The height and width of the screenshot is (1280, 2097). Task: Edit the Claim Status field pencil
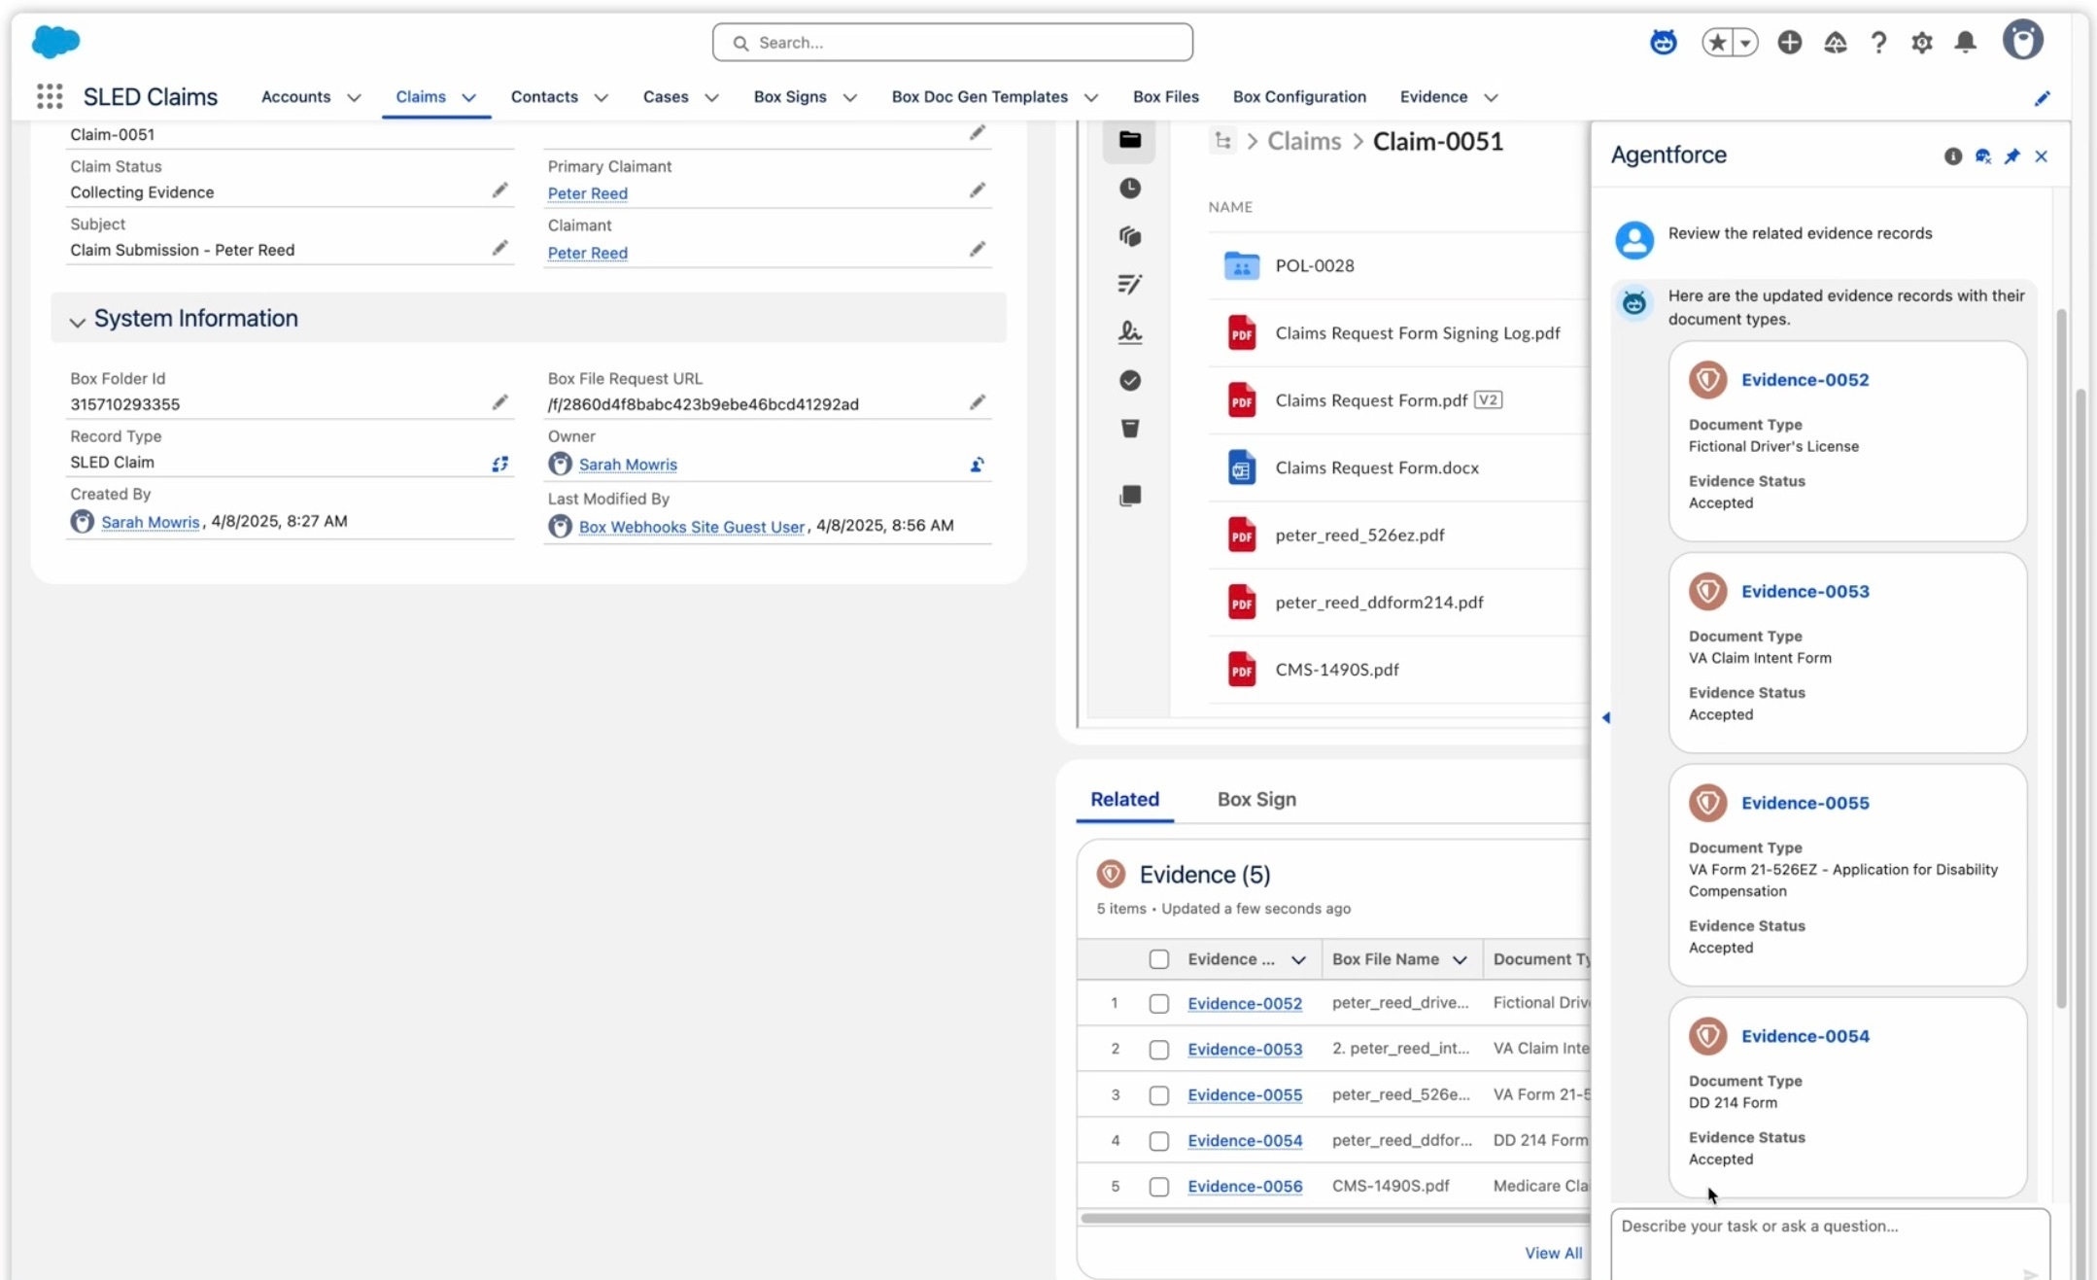tap(499, 190)
